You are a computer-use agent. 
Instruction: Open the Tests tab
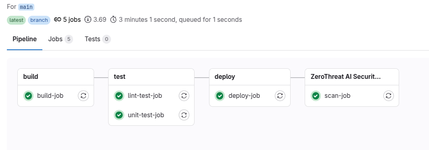pyautogui.click(x=98, y=39)
